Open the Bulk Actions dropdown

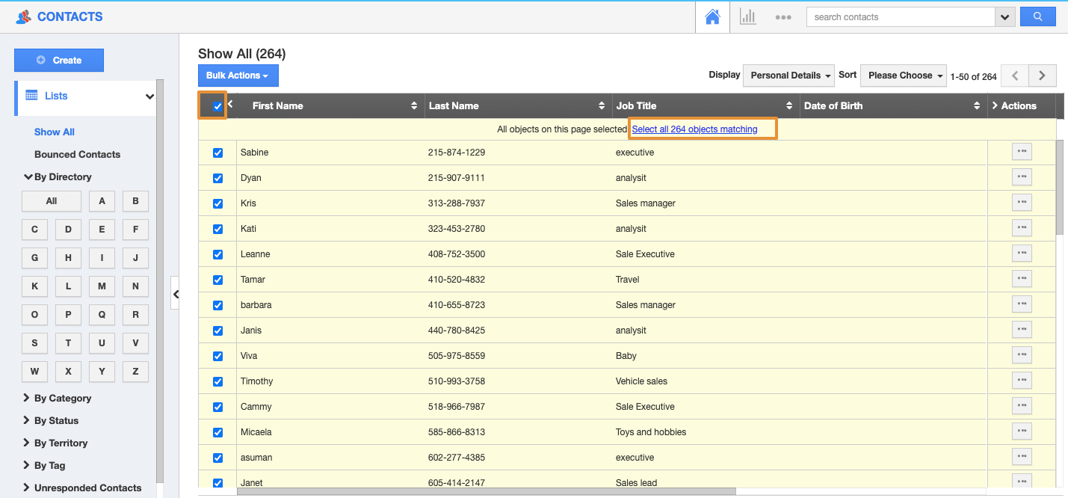238,76
